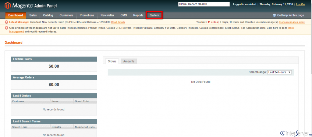
Task: Follow Go to messages inbox link
Action: pos(292,22)
